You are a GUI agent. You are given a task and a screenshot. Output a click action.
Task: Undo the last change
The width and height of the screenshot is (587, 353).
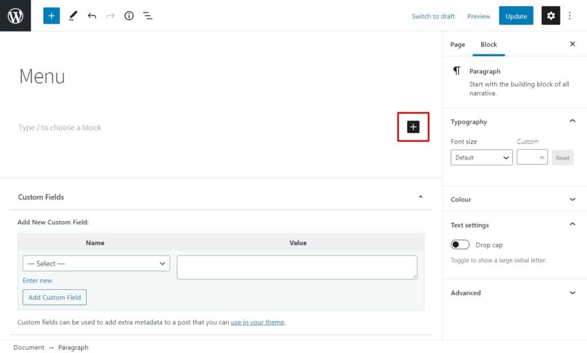92,15
